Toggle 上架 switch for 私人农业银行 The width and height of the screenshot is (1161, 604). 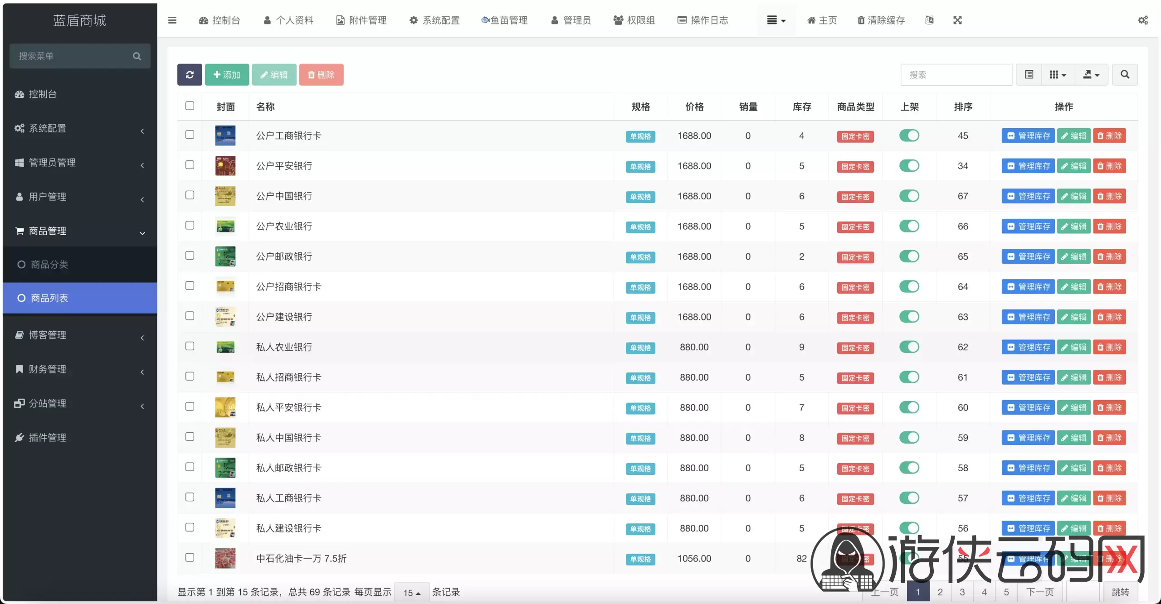point(909,347)
